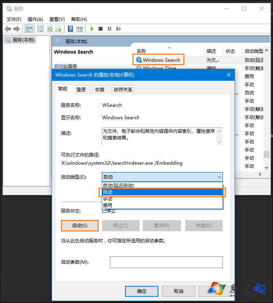The height and width of the screenshot is (303, 273).
Task: Switch to the 依存关系 tab
Action: pyautogui.click(x=123, y=89)
